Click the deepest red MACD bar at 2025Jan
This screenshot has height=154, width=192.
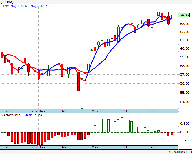[38, 139]
